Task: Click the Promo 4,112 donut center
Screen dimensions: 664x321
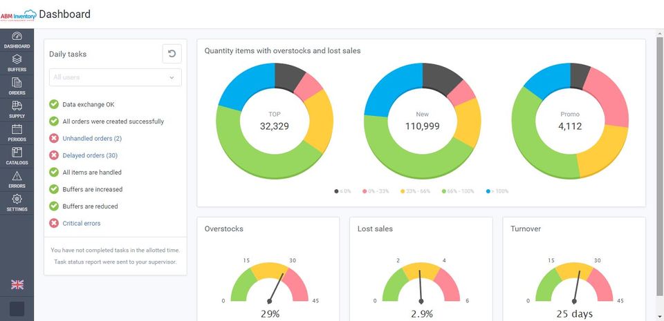Action: click(x=570, y=121)
